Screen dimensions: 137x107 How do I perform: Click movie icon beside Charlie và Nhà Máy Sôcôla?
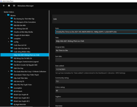[12, 31]
